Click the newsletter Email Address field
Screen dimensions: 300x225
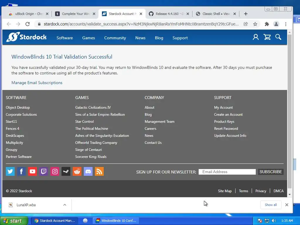227,172
